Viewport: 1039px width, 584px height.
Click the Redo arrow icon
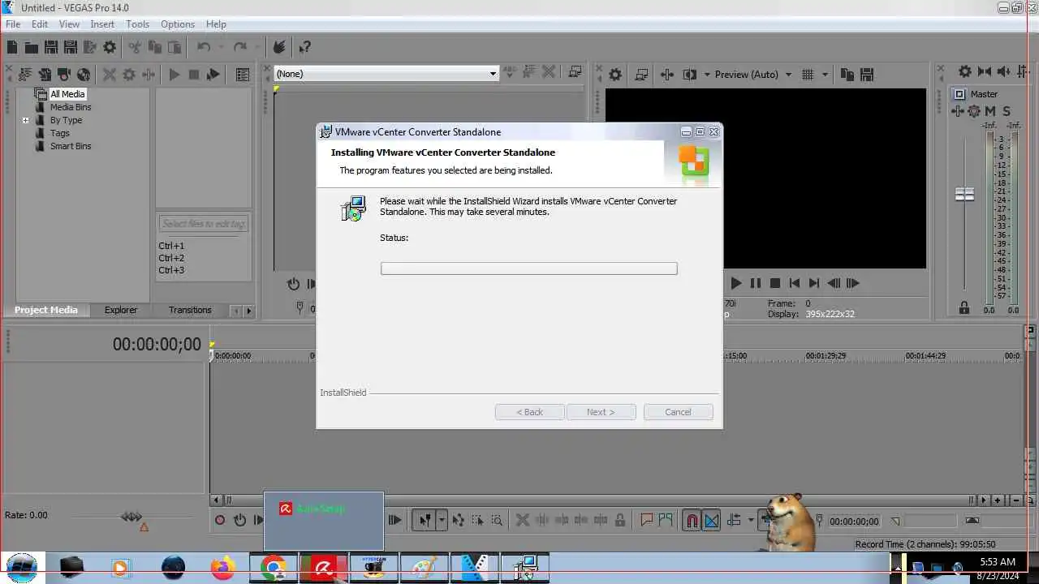click(239, 47)
